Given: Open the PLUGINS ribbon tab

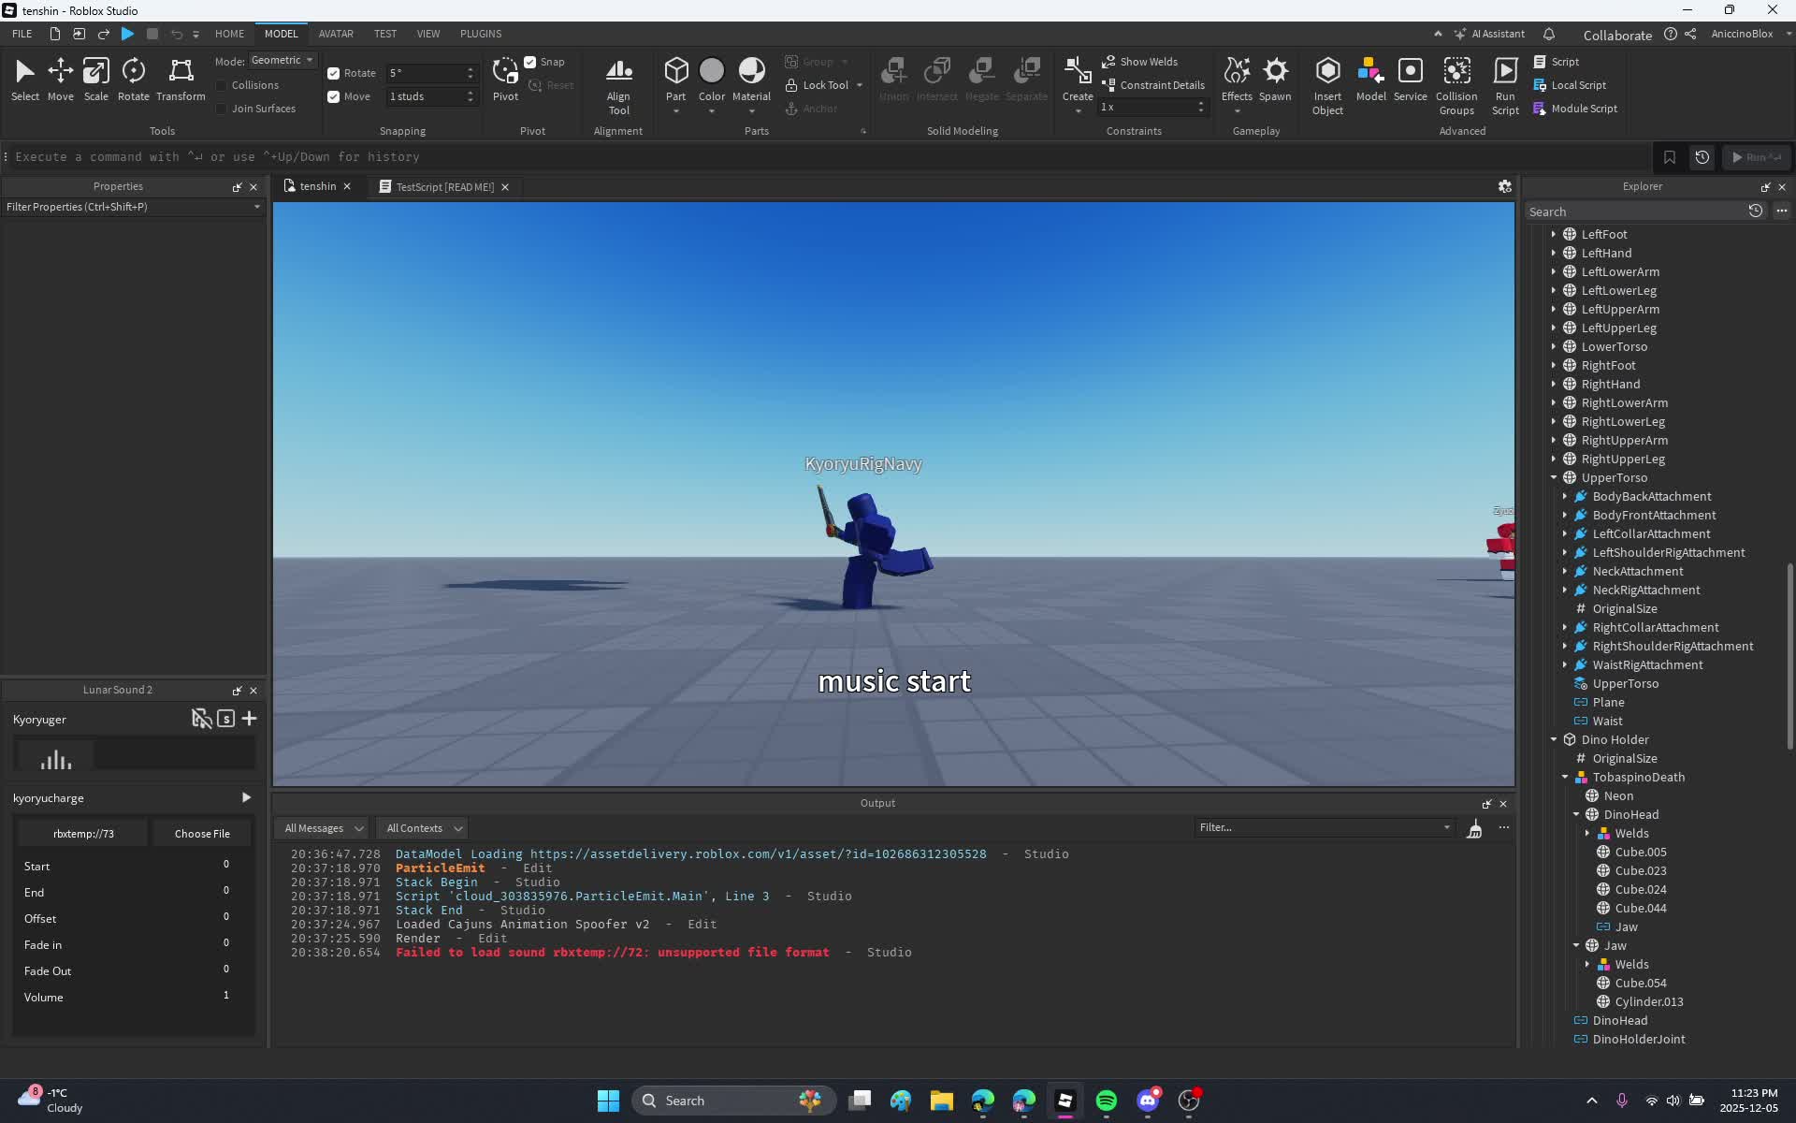Looking at the screenshot, I should (481, 34).
